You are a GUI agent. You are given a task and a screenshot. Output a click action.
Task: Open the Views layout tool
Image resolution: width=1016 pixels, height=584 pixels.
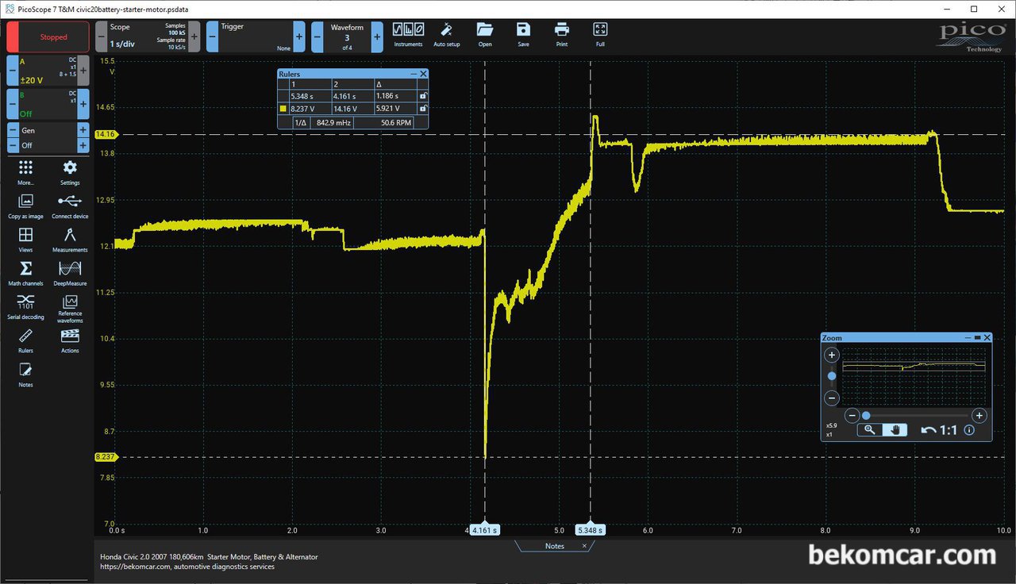tap(25, 239)
